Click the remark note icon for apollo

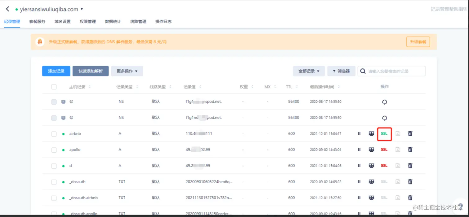tap(398, 150)
